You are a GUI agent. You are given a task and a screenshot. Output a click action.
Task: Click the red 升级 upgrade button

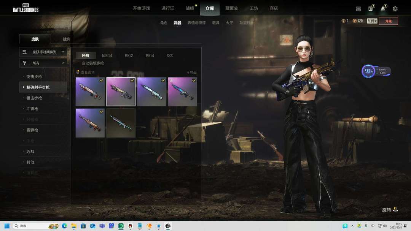[x=388, y=21]
